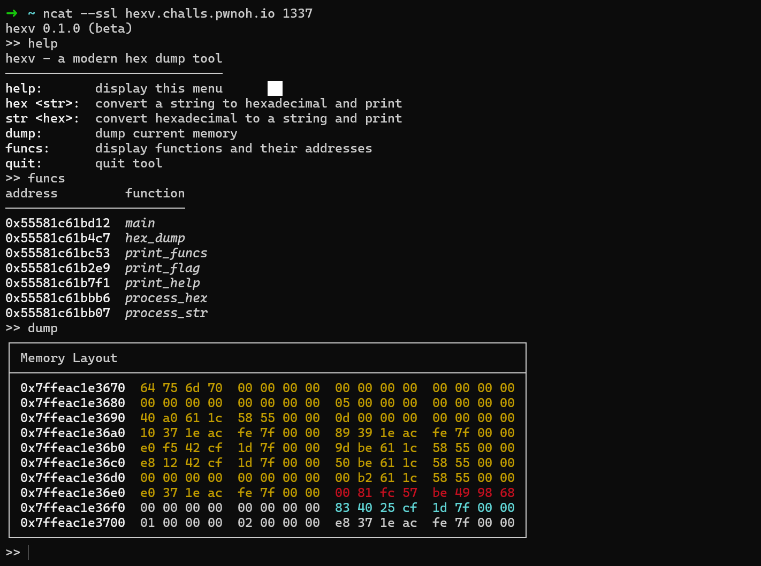Click the cyan byte '83' in the dump
761x566 pixels.
pos(343,508)
